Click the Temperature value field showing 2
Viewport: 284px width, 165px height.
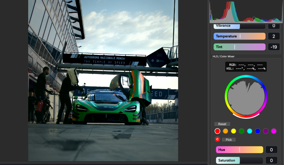coord(274,36)
